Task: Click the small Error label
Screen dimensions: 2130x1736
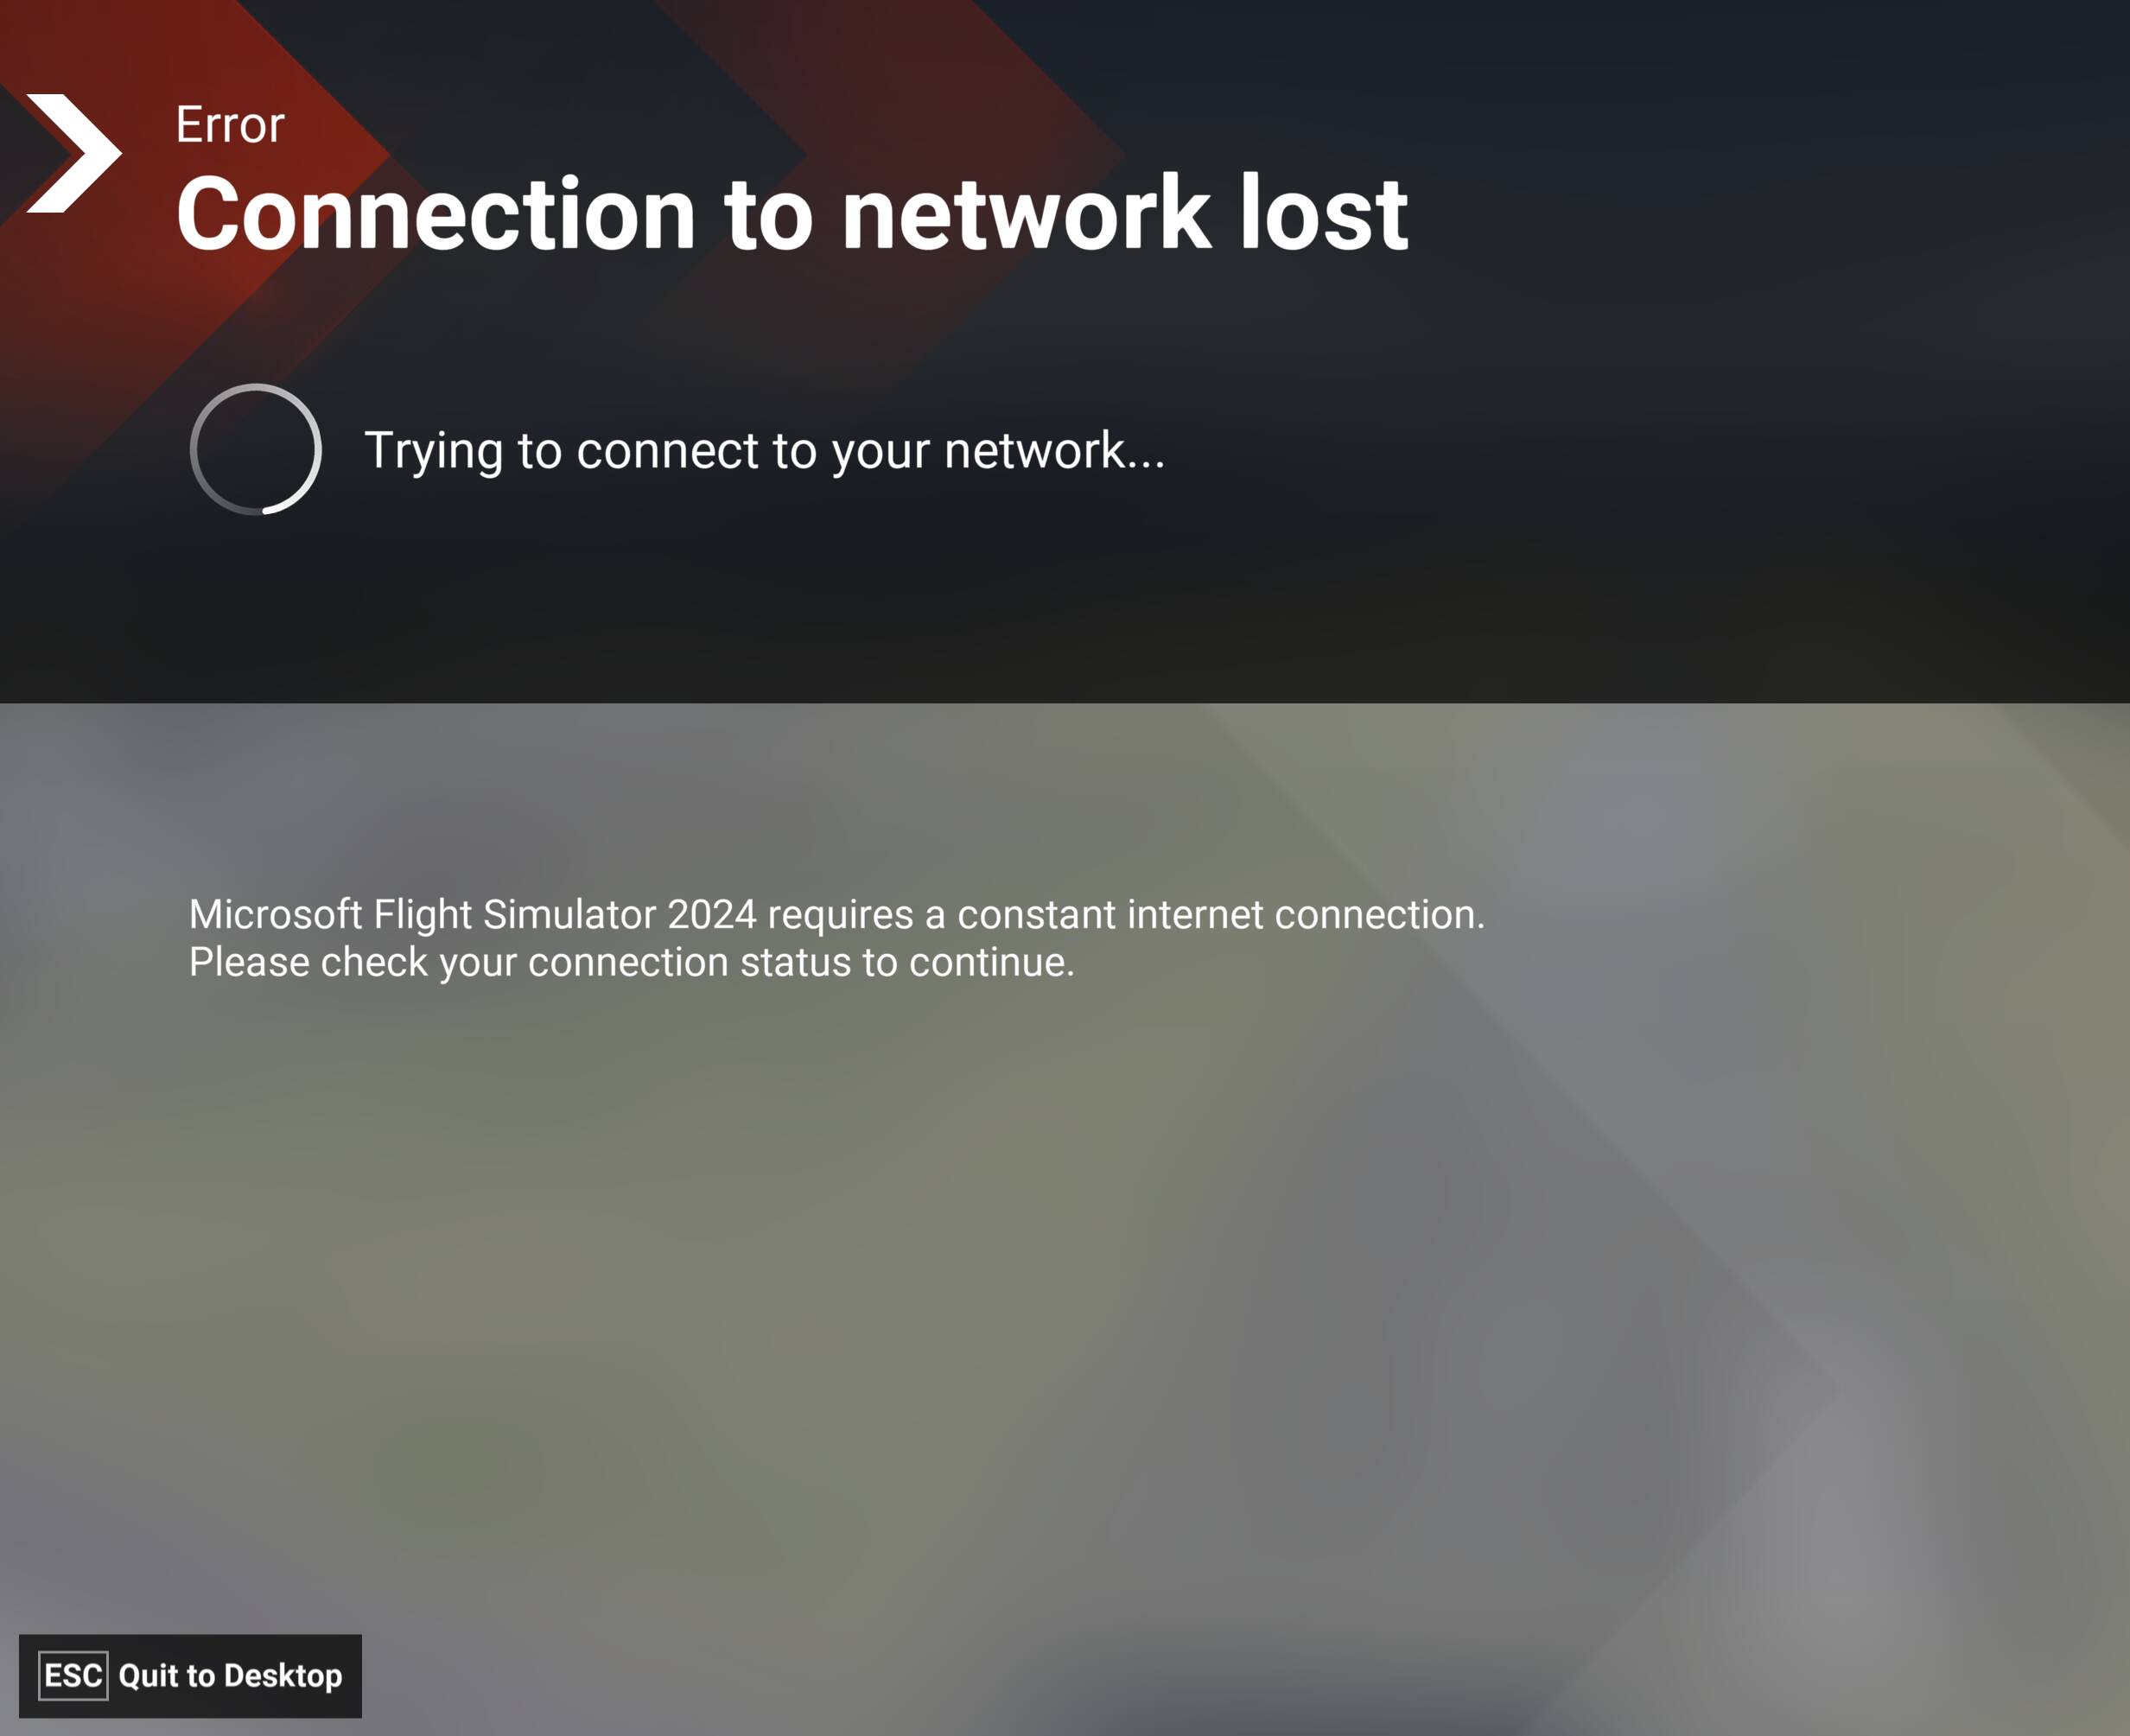Action: click(x=230, y=125)
